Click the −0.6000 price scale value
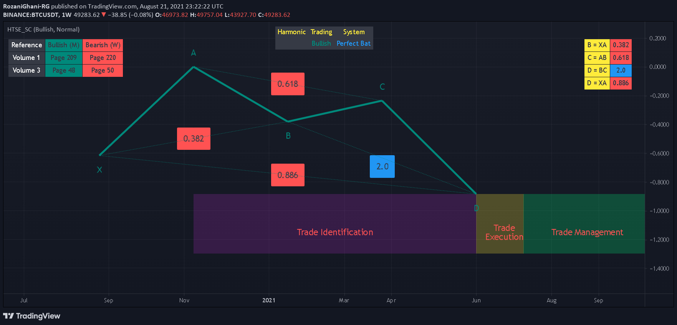The height and width of the screenshot is (325, 677). 659,153
